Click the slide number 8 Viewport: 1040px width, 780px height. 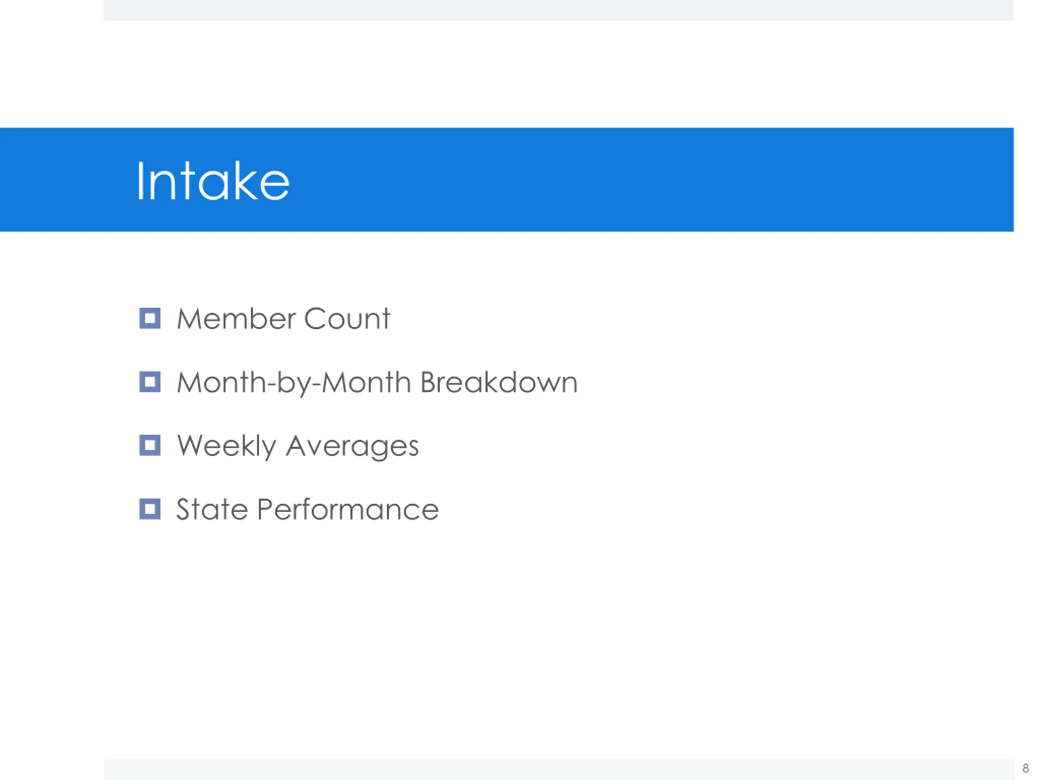click(1025, 768)
